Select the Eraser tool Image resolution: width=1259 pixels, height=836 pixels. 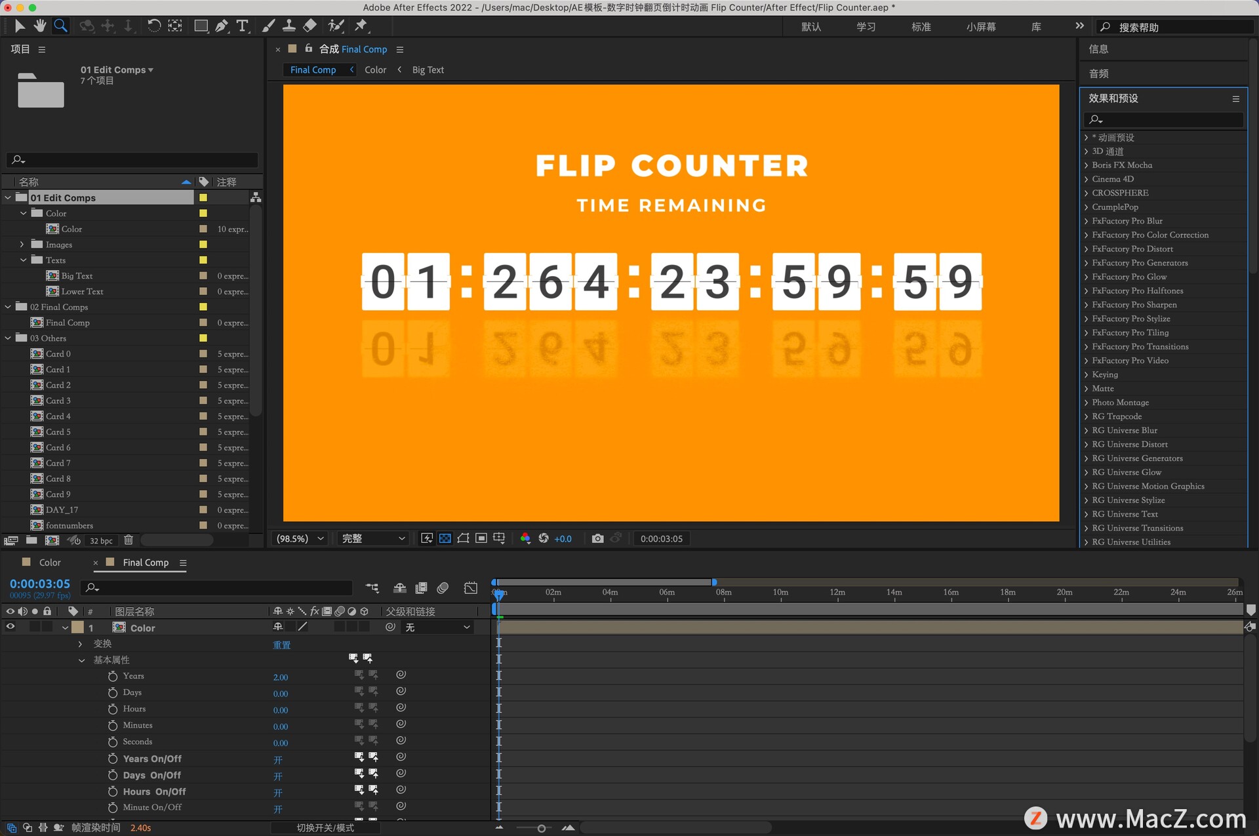coord(310,26)
